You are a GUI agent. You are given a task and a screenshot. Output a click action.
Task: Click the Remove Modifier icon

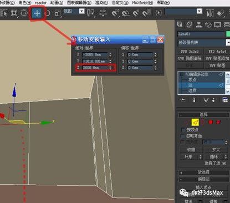pos(213,100)
